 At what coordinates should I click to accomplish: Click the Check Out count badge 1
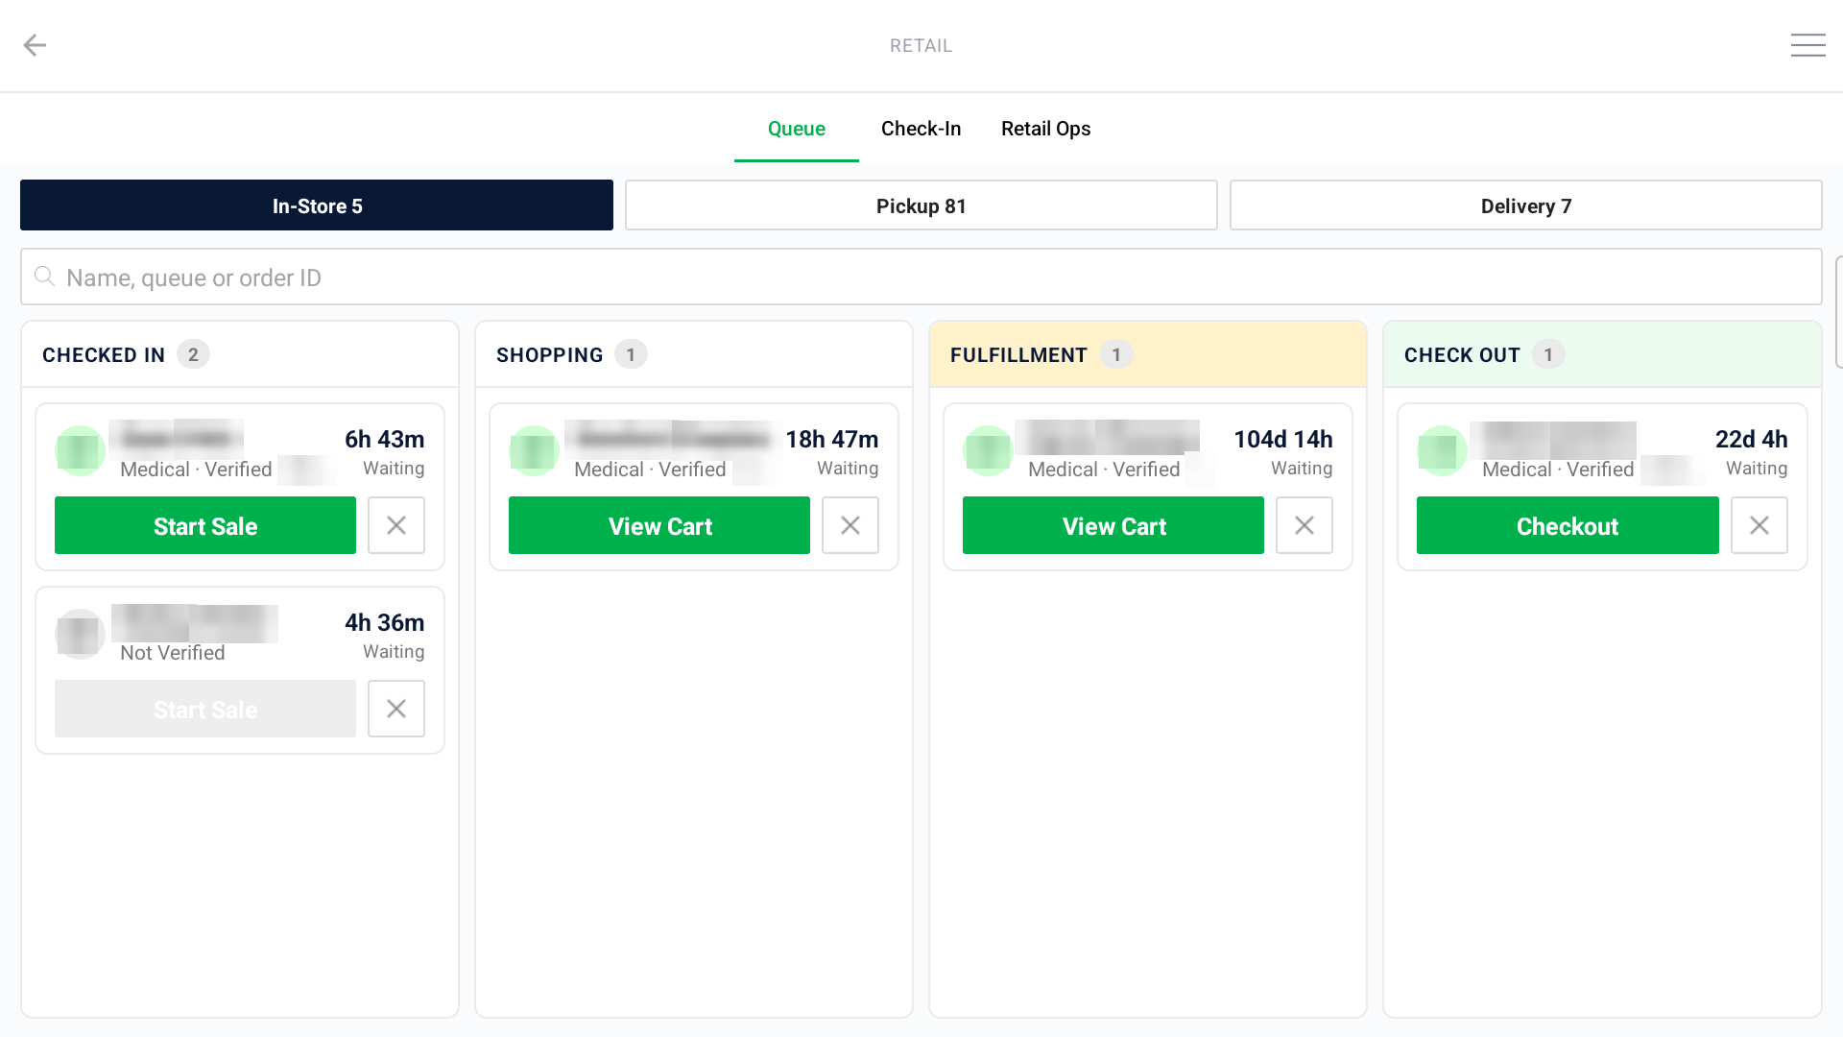click(1548, 354)
